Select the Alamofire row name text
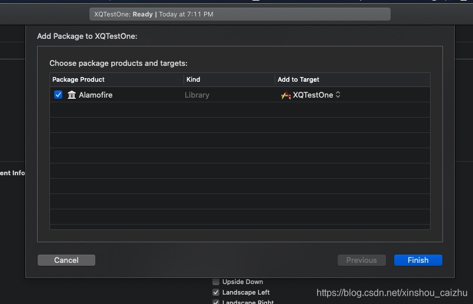 pyautogui.click(x=96, y=95)
